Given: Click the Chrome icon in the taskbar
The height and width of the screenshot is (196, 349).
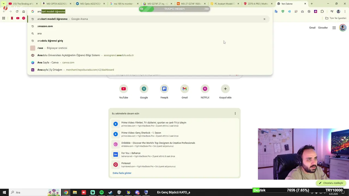Looking at the screenshot, I should click(x=66, y=192).
